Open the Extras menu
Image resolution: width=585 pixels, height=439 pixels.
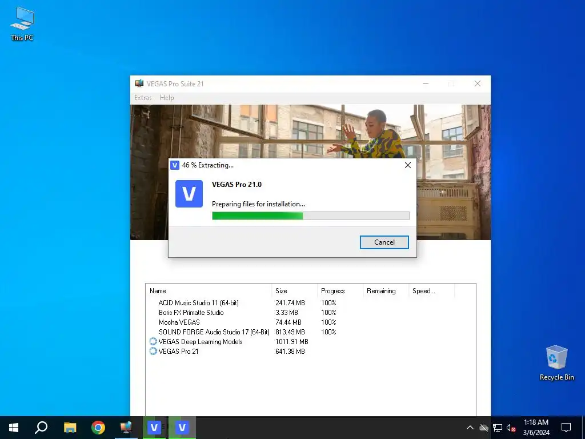143,98
